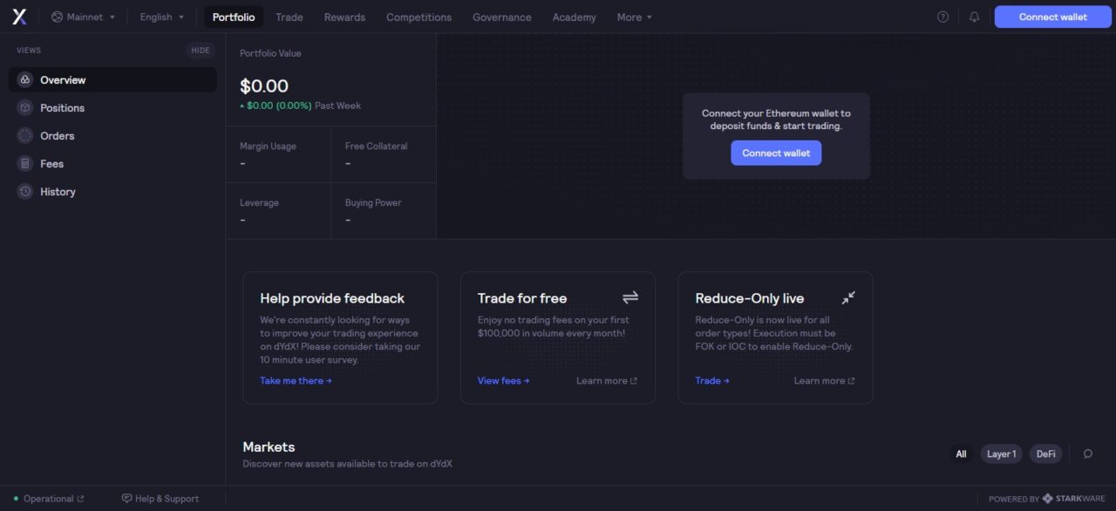Viewport: 1116px width, 511px height.
Task: Click the dYdX logo icon
Action: tap(19, 17)
